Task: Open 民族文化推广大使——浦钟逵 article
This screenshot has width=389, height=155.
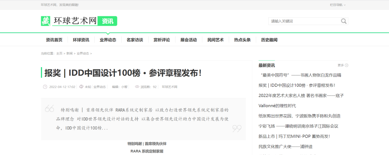Action: click(286, 147)
